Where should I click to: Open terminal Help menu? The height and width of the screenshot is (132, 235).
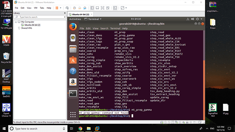125,28
